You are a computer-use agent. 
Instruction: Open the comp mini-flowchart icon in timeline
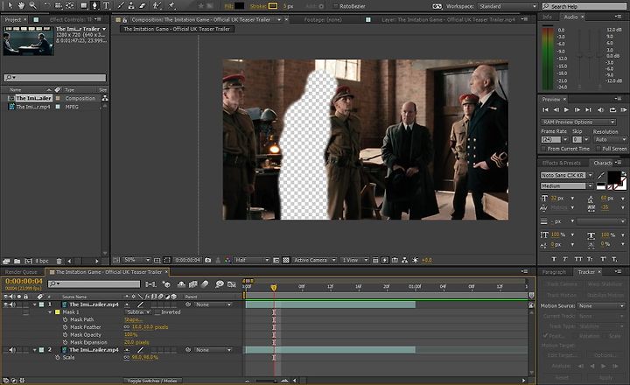(x=150, y=284)
